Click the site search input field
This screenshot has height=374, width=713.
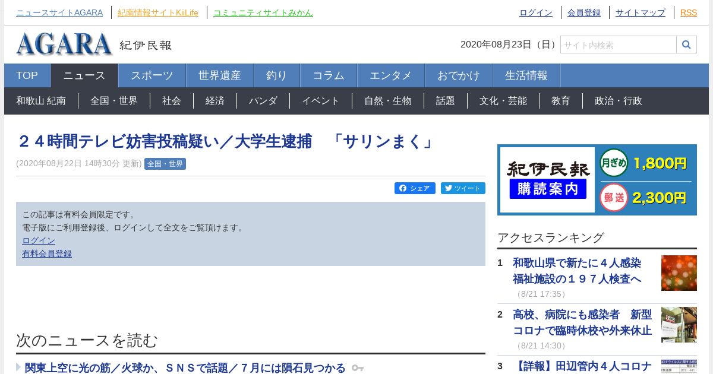tap(619, 45)
